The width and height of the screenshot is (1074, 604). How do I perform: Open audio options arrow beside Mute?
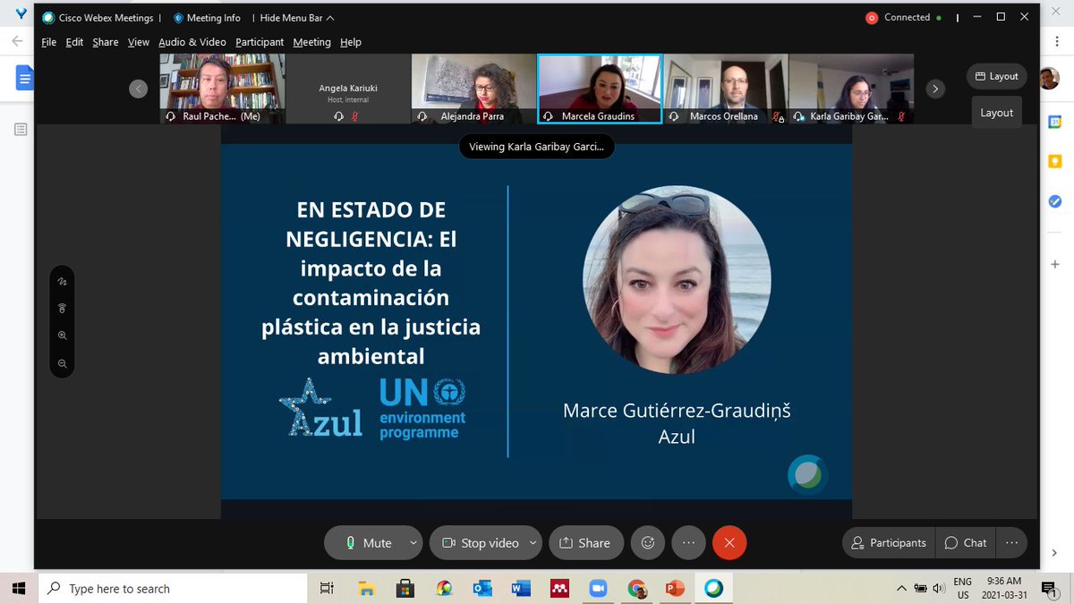click(413, 542)
